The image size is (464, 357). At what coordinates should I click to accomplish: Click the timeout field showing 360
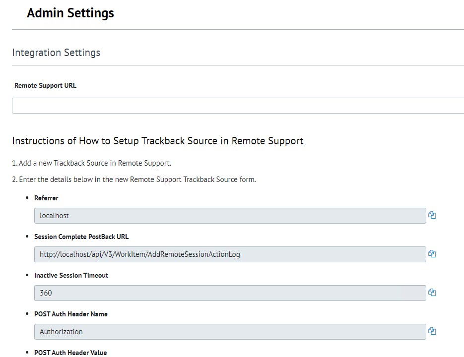tap(230, 293)
